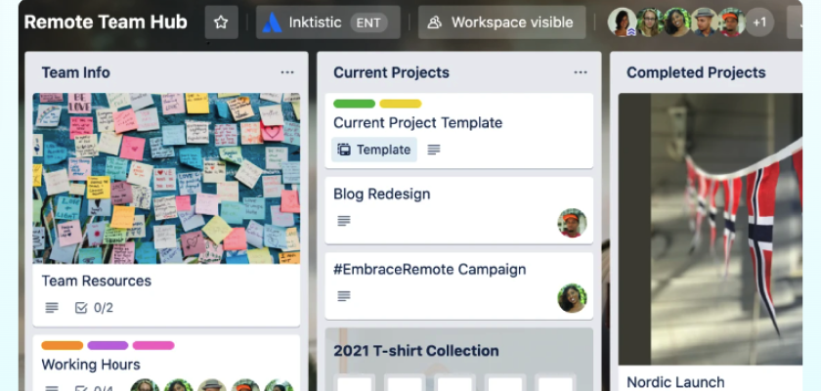This screenshot has width=821, height=391.
Task: Open the 2021 T-shirt Collection card
Action: (415, 351)
